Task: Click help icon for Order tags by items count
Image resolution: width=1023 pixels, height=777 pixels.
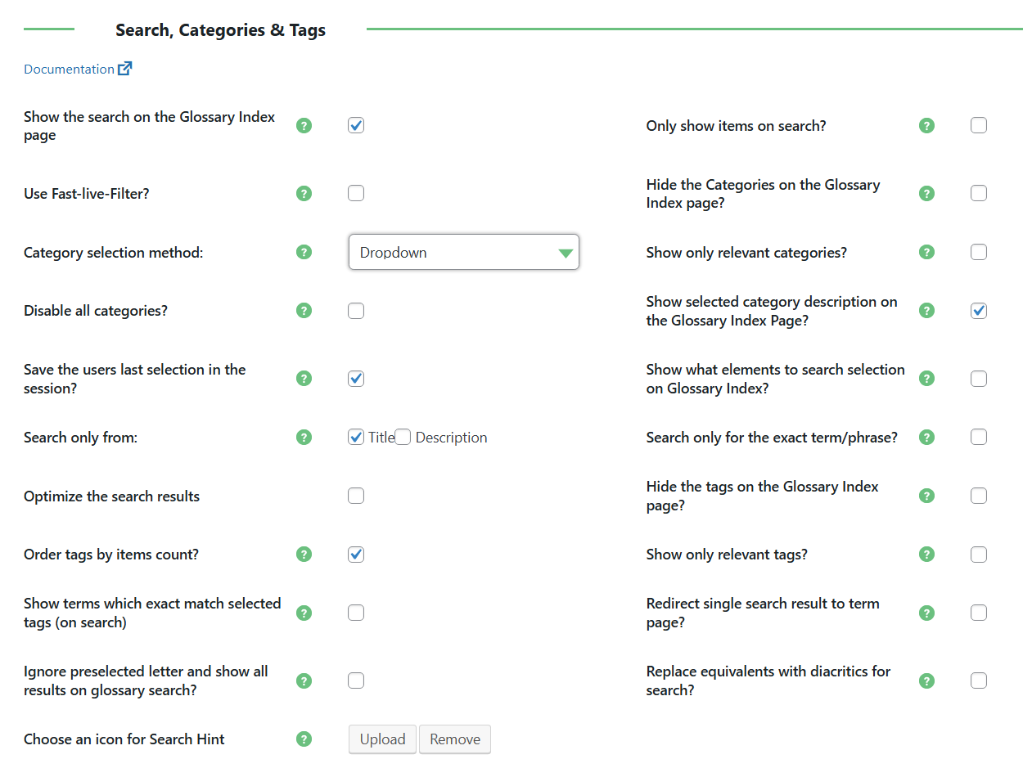Action: coord(304,555)
